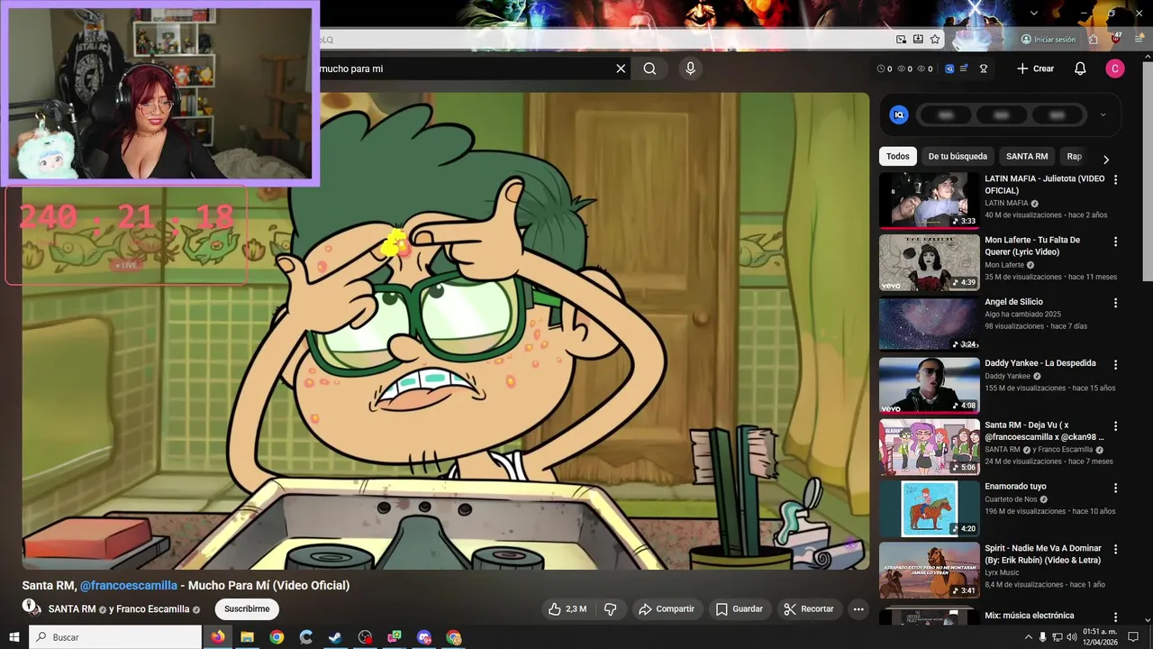Viewport: 1153px width, 649px height.
Task: Open the SANTA RM channel name link
Action: (72, 609)
